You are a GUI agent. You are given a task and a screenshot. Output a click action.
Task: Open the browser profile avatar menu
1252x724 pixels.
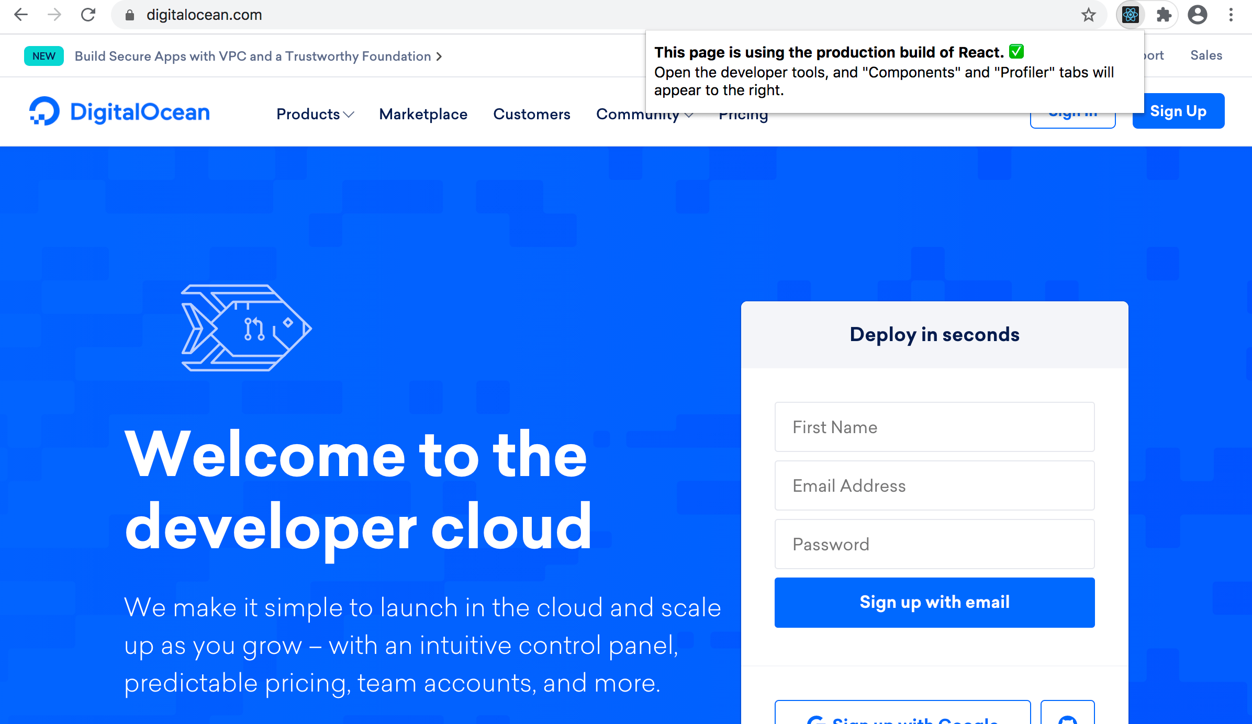point(1198,15)
